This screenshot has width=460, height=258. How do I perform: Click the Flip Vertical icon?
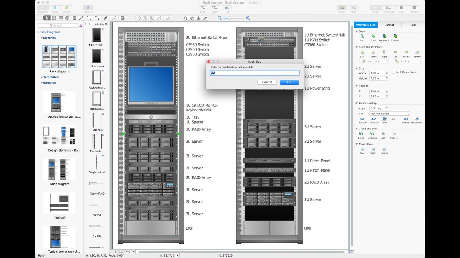[405, 119]
